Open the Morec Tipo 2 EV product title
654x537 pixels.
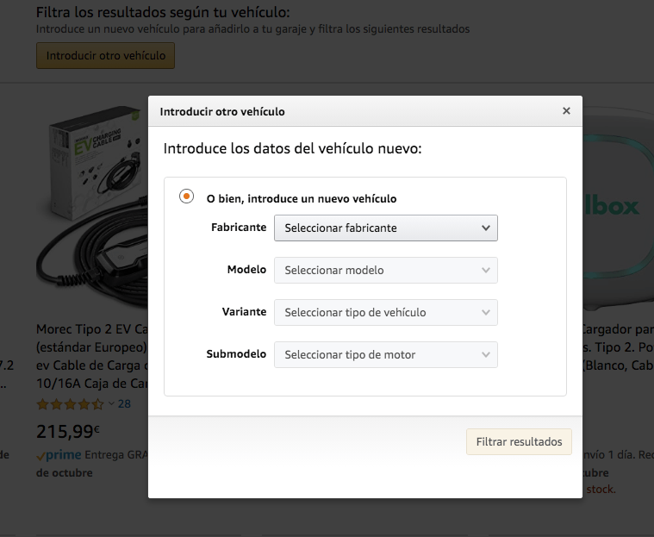[92, 356]
